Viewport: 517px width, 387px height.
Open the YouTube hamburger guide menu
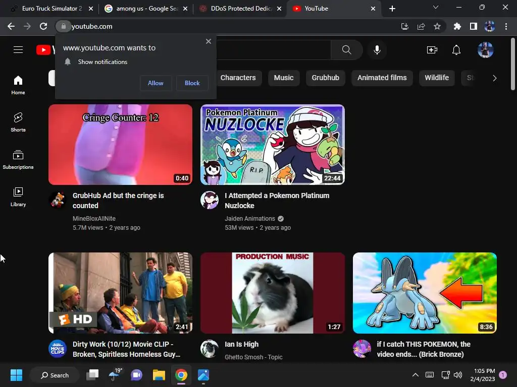18,50
